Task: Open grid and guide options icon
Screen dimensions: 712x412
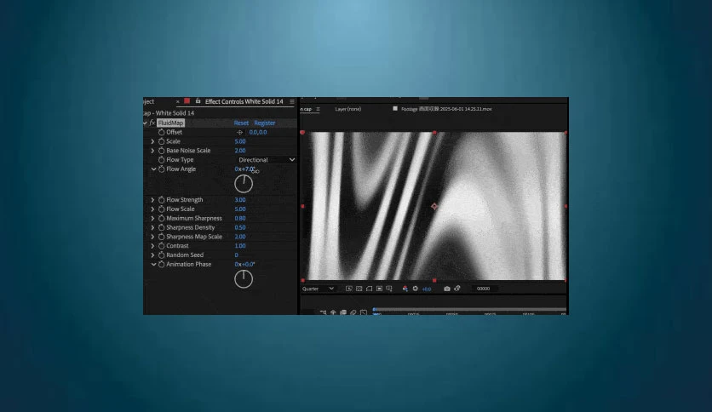Action: pos(389,289)
